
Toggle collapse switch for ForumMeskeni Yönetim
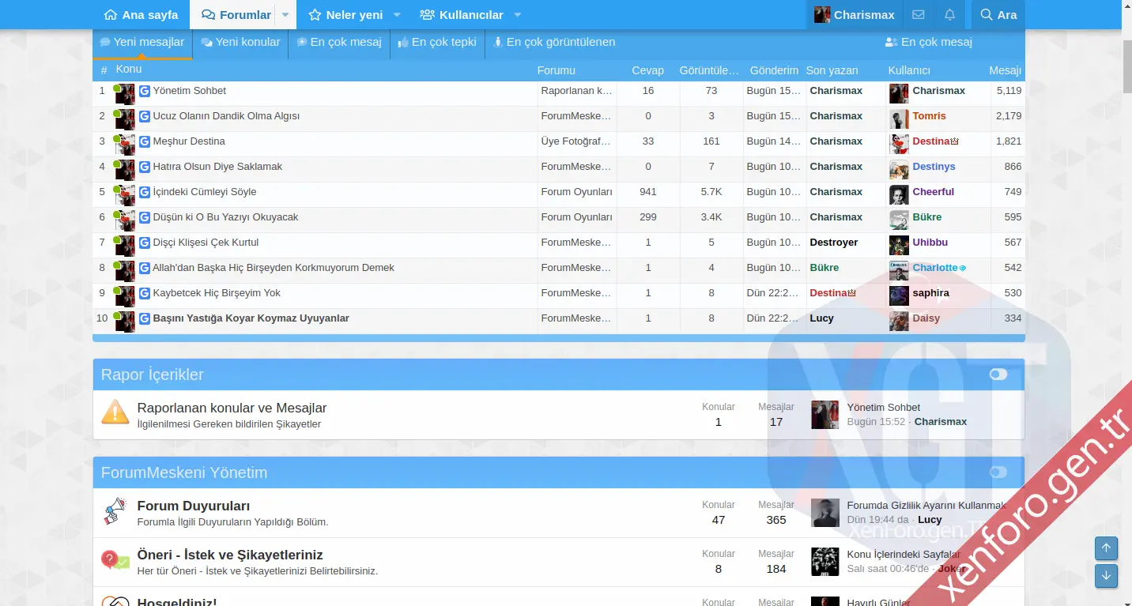point(998,472)
